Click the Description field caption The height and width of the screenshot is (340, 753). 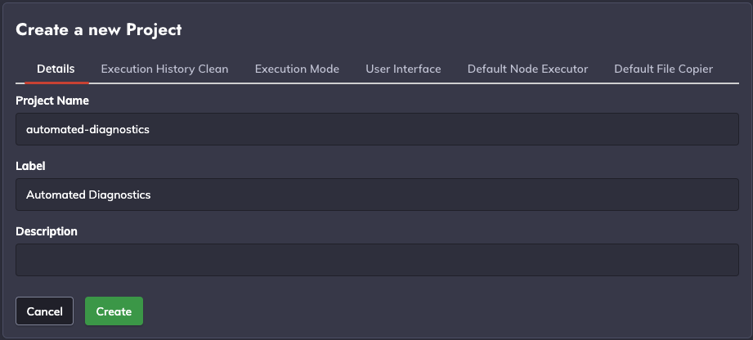(x=47, y=231)
